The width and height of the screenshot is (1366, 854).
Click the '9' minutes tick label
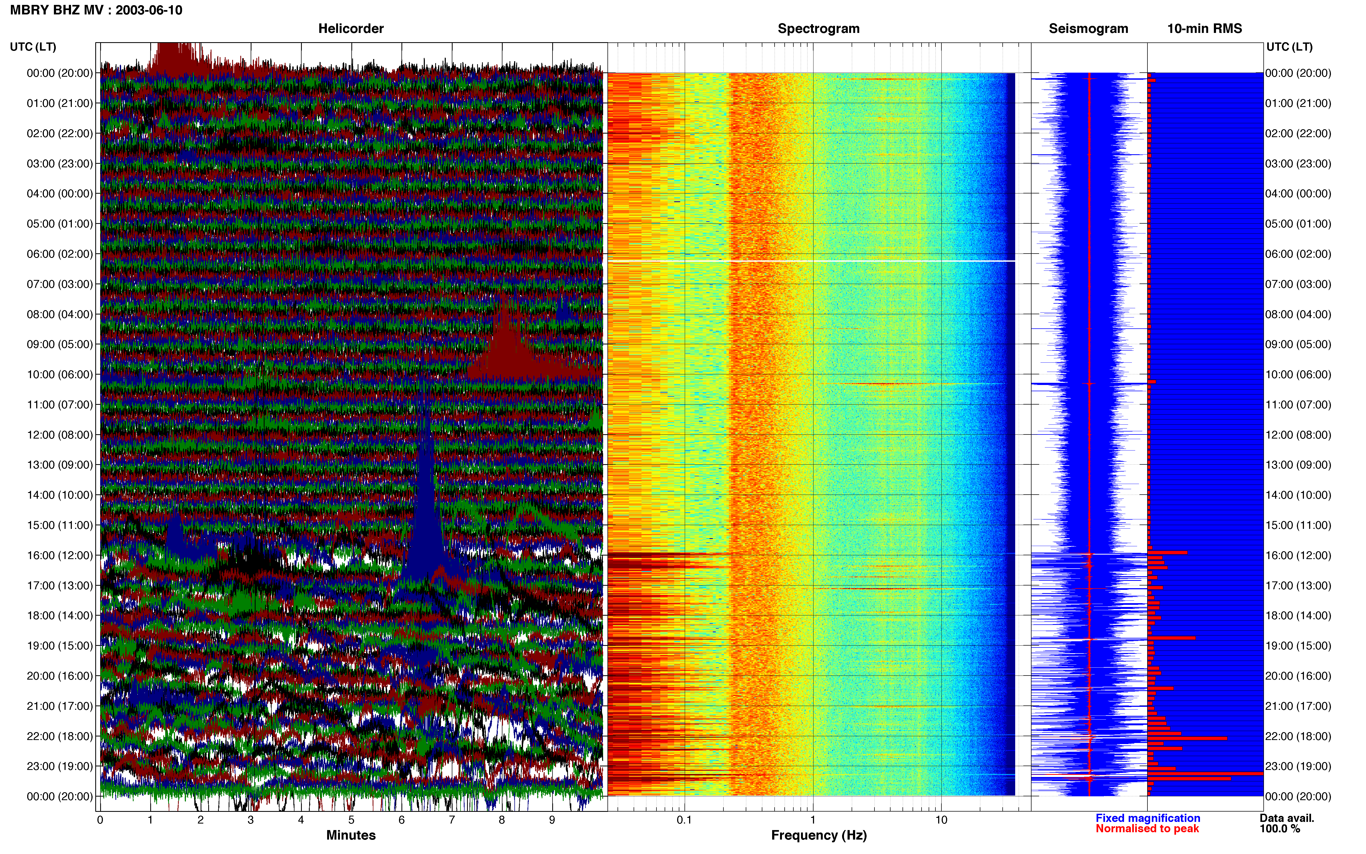[x=552, y=820]
